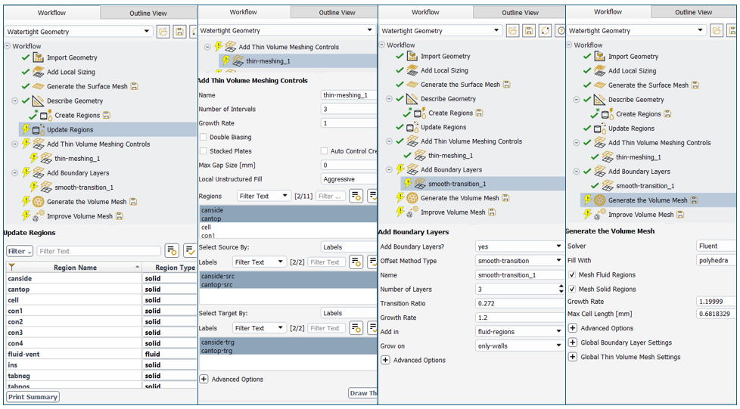Click the select-by-filter icon next to the Update Regions Filter Text field
The height and width of the screenshot is (409, 740).
(172, 251)
